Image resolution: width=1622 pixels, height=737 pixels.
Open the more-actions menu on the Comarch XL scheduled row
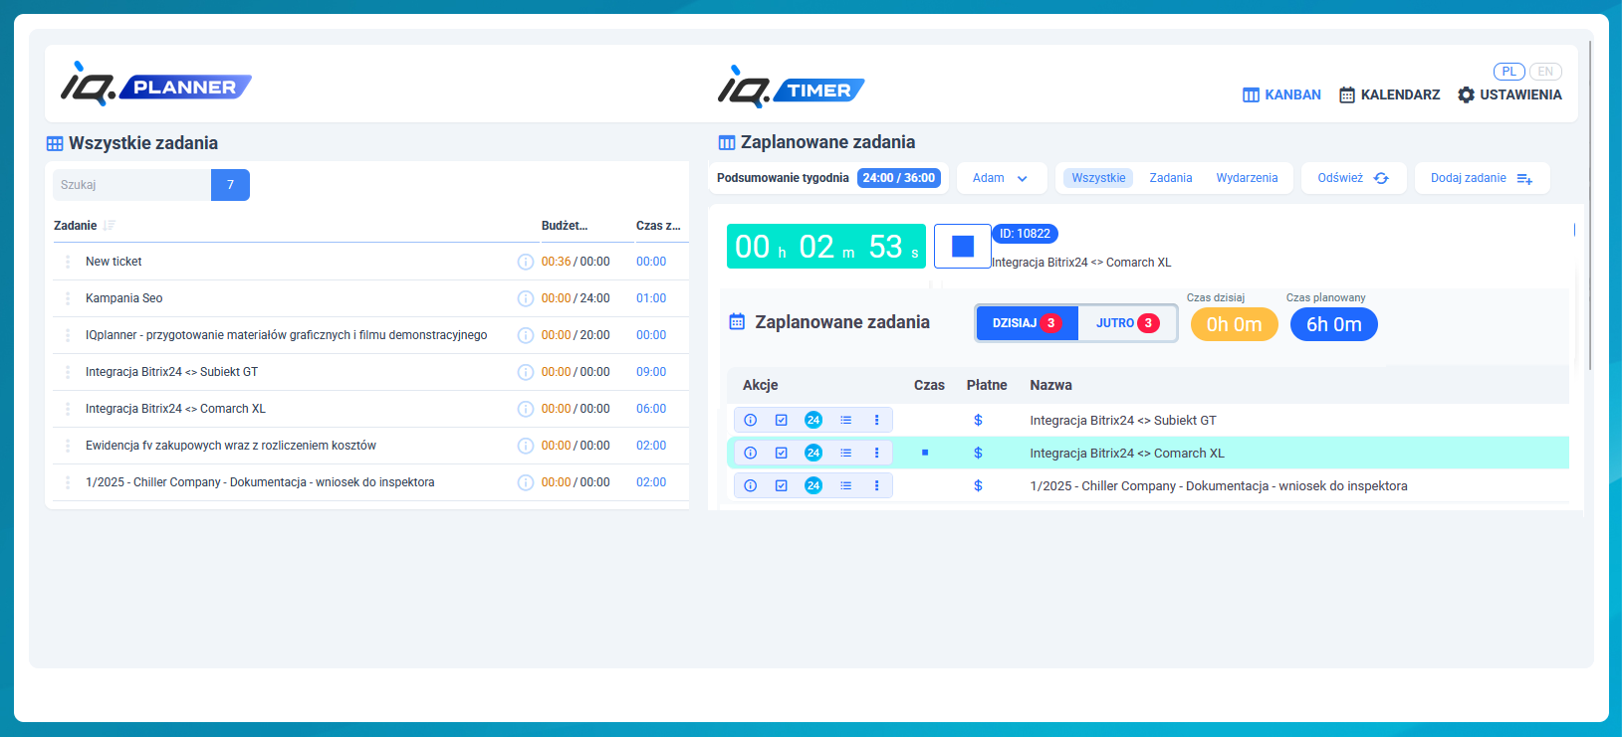[876, 453]
